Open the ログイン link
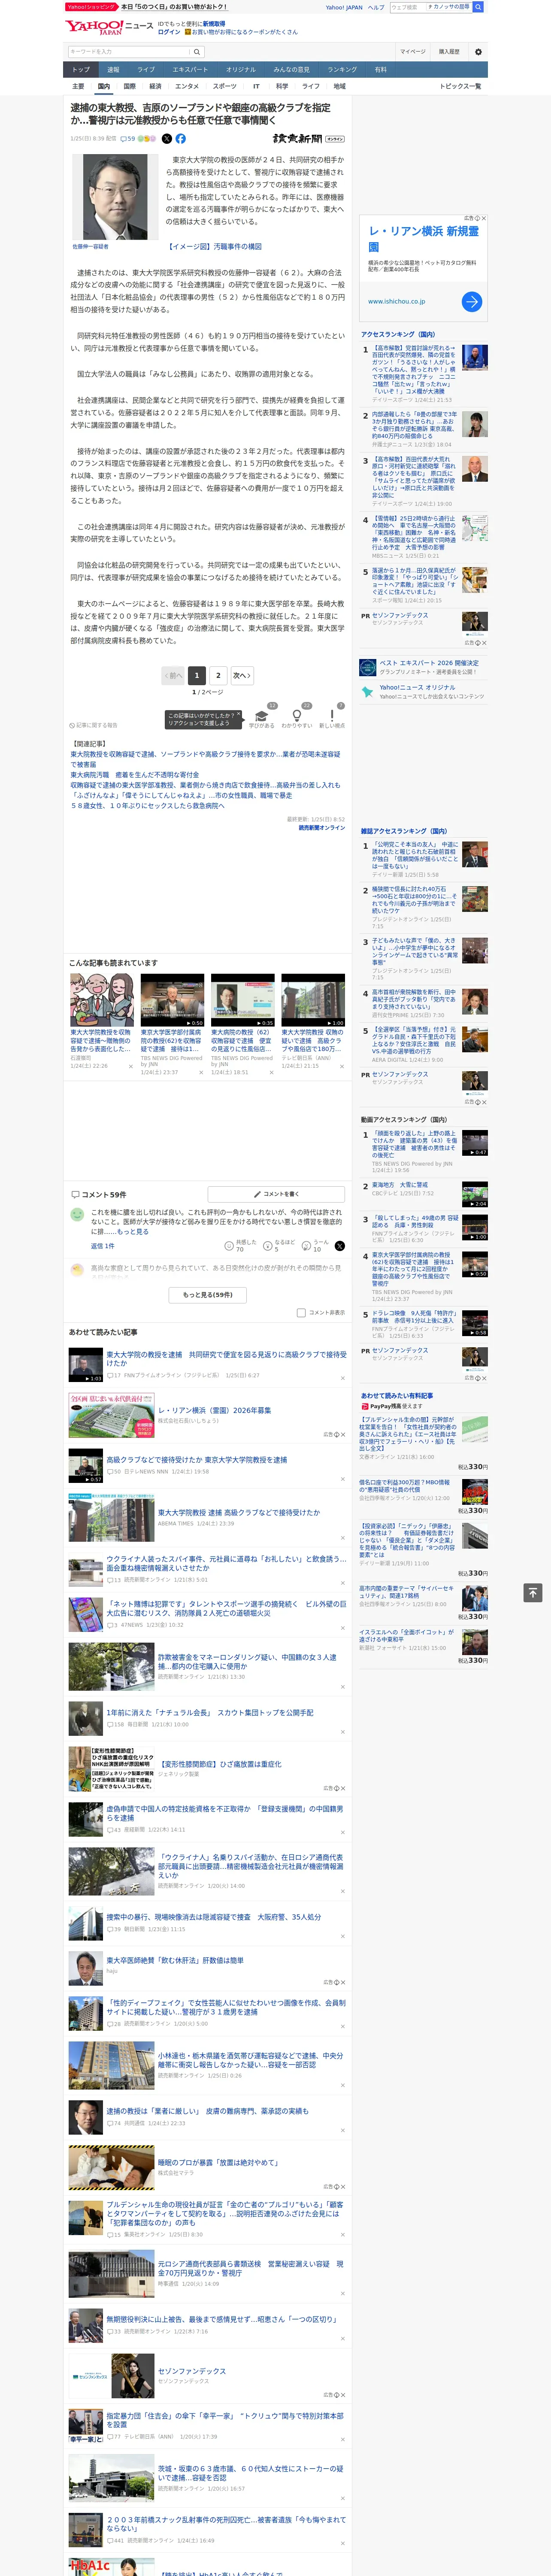Image resolution: width=551 pixels, height=2576 pixels. coord(169,32)
